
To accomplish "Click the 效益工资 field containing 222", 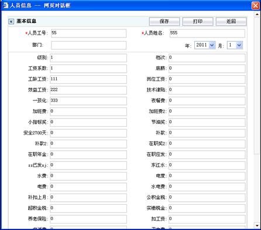I will coord(88,90).
